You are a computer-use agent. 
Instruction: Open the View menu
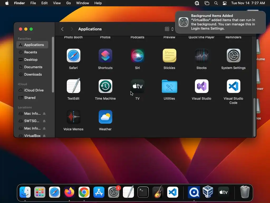[57, 3]
